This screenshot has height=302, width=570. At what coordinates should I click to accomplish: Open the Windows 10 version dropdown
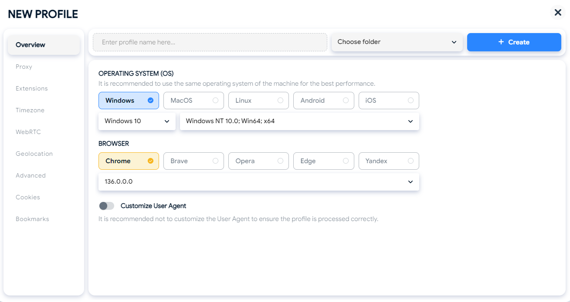137,121
